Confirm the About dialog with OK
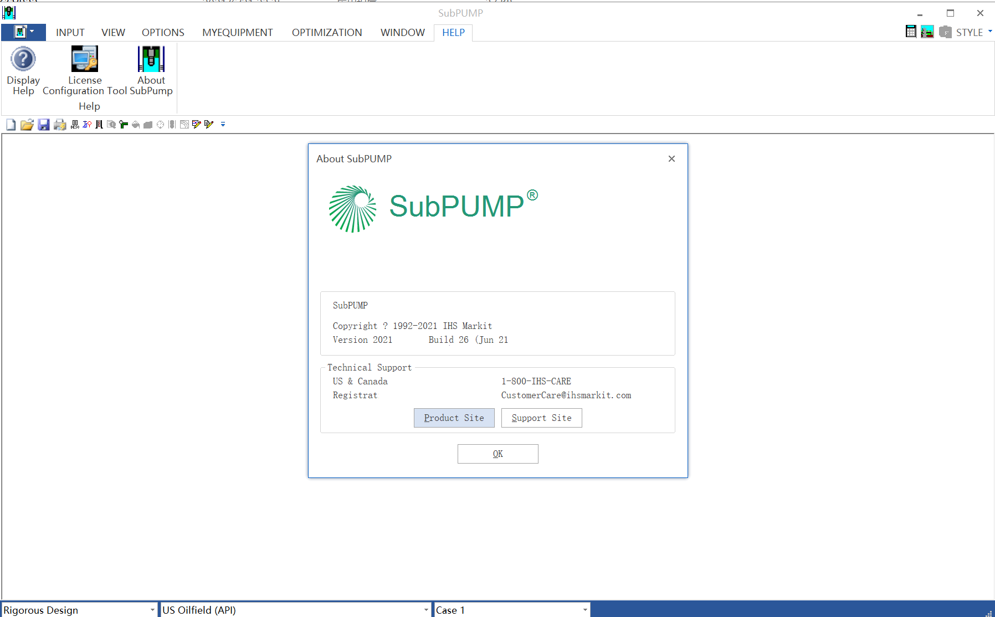Screen dimensions: 995x617 [x=498, y=454]
